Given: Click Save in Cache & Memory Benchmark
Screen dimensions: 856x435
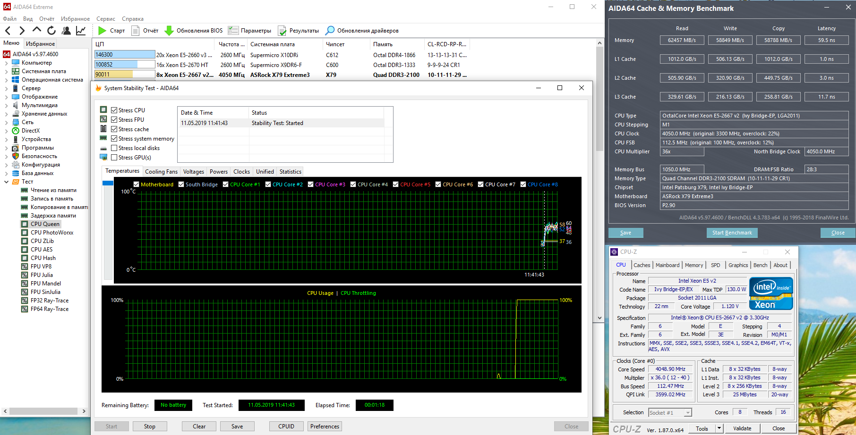Looking at the screenshot, I should point(626,233).
